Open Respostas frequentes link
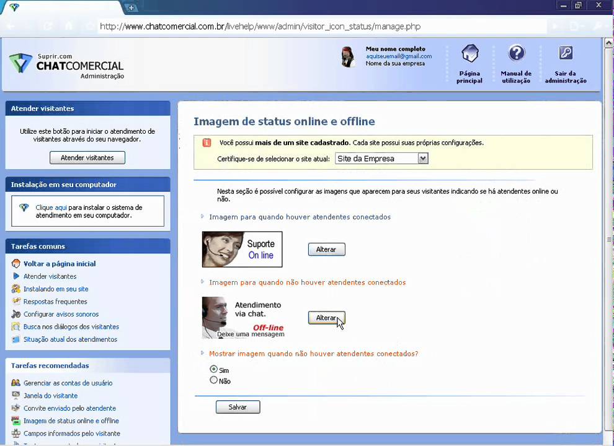 (x=55, y=301)
